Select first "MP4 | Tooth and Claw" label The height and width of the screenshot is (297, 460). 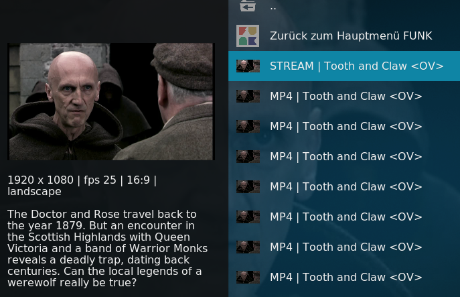tap(346, 97)
